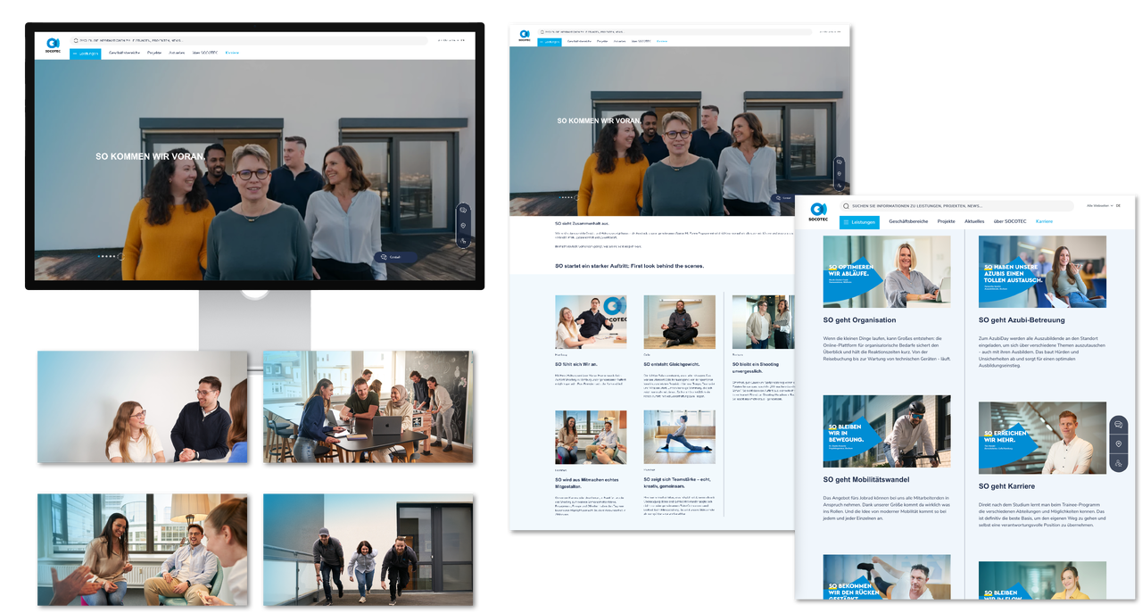1142x613 pixels.
Task: Click the magnifier icon in the search bar
Action: pos(847,206)
